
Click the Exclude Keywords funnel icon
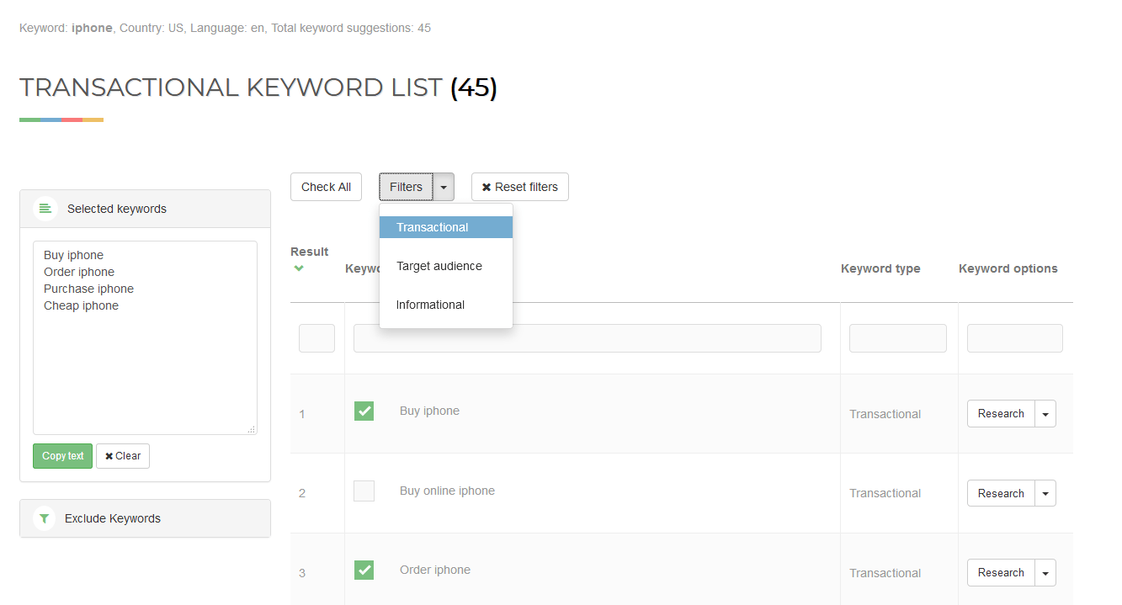[x=44, y=517]
